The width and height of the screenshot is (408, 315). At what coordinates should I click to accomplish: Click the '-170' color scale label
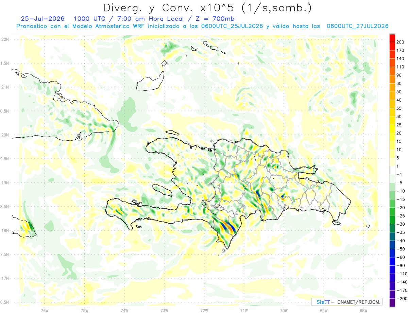pyautogui.click(x=402, y=290)
